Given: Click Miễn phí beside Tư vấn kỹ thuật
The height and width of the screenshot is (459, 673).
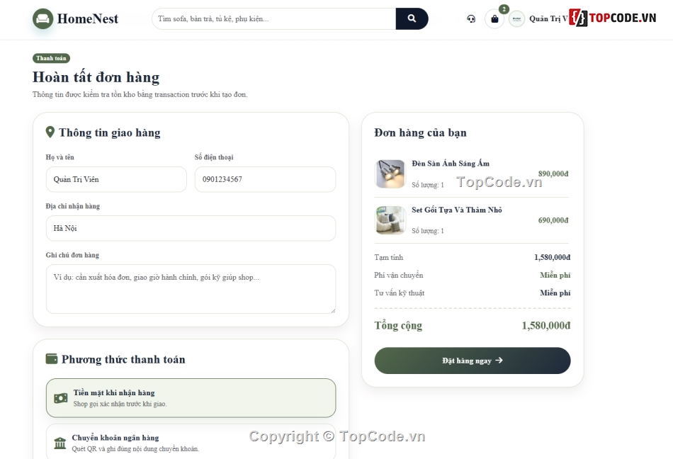Looking at the screenshot, I should [x=555, y=293].
